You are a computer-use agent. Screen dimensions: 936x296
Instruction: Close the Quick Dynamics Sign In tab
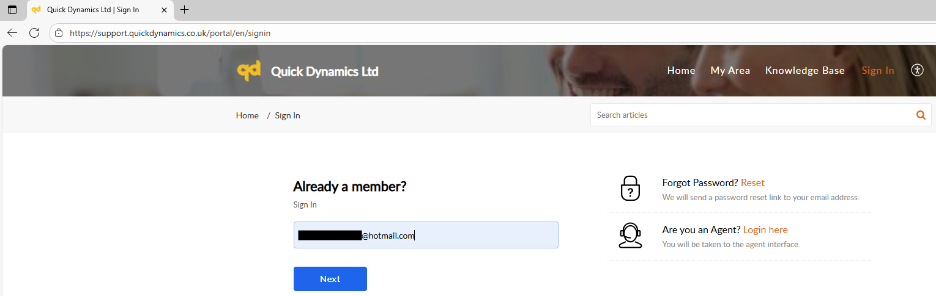click(x=164, y=10)
